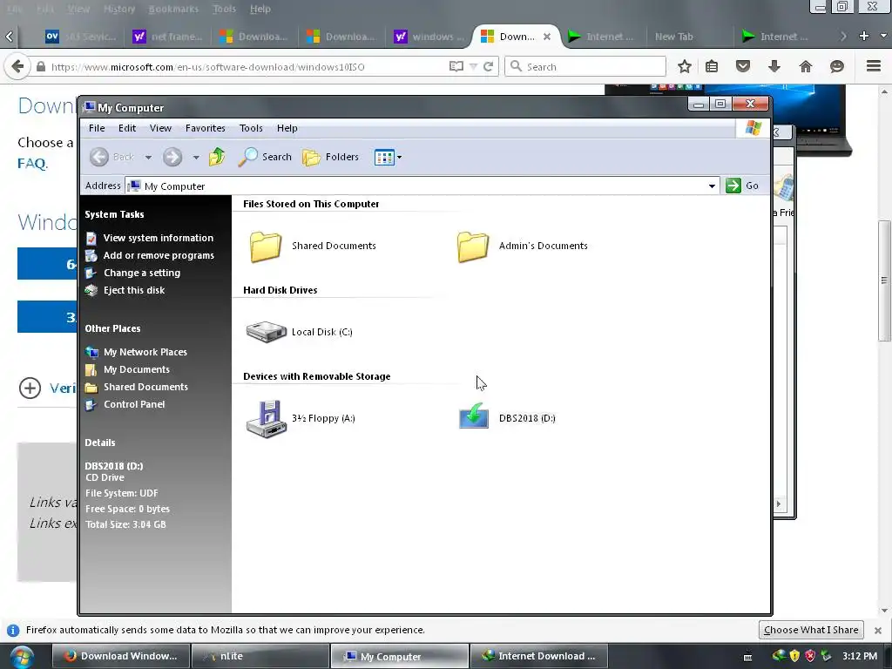This screenshot has width=892, height=669.
Task: Open View system information task
Action: click(159, 238)
